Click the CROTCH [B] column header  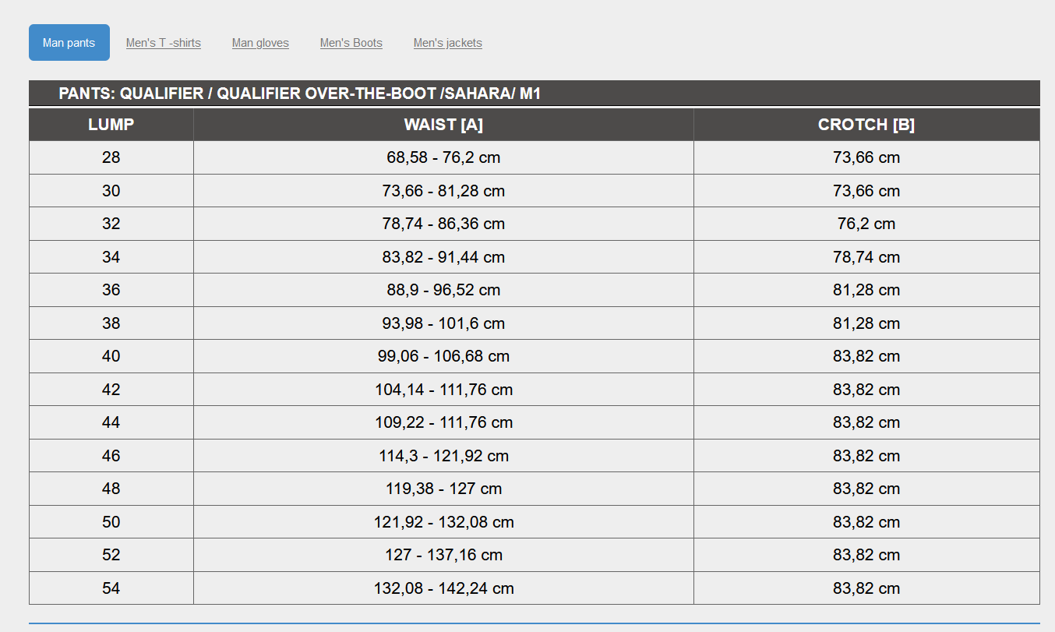tap(866, 125)
